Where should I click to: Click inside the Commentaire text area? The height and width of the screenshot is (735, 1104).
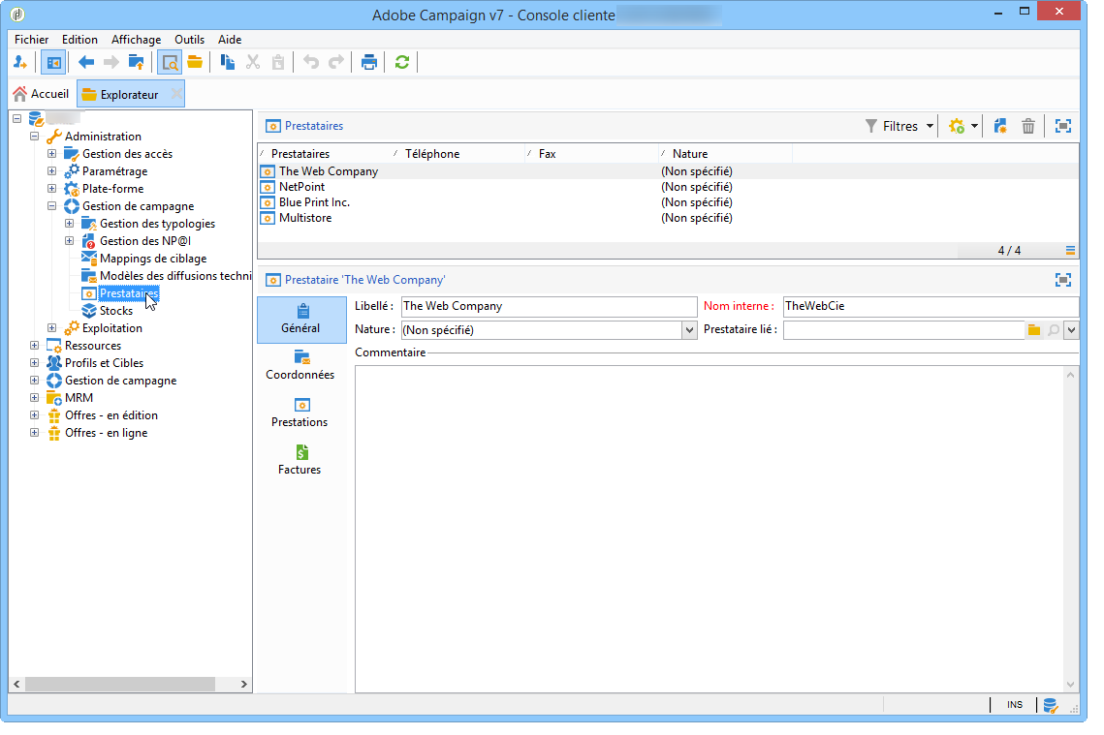point(710,530)
